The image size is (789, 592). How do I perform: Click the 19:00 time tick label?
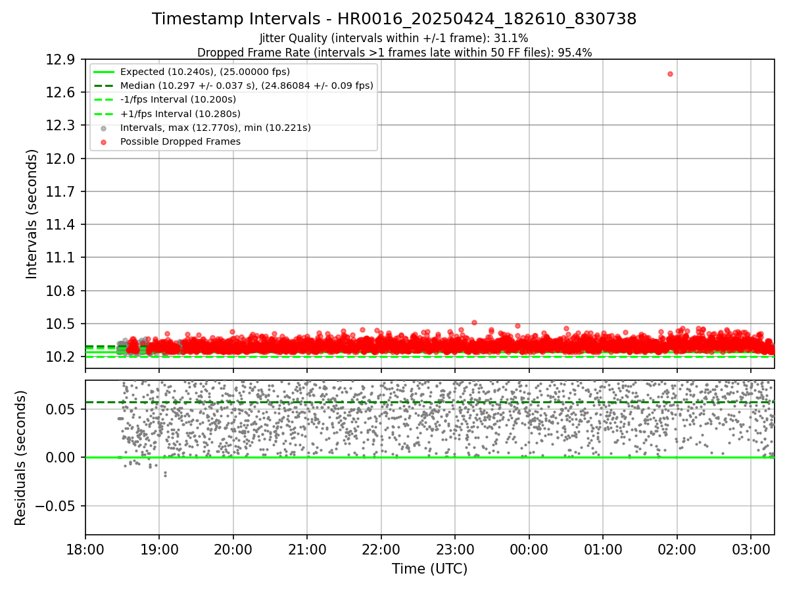tap(159, 549)
